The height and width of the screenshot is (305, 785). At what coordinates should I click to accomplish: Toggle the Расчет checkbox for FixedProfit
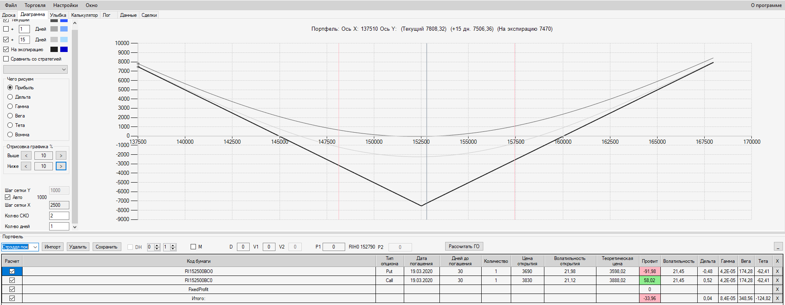[x=12, y=289]
